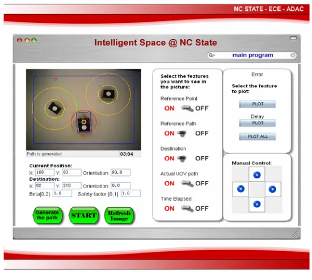Click the green START button
This screenshot has height=280, width=312.
[84, 215]
